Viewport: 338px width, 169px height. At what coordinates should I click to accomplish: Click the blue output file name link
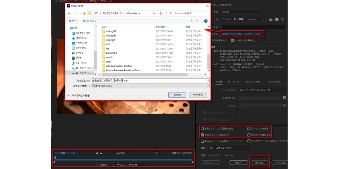(241, 34)
